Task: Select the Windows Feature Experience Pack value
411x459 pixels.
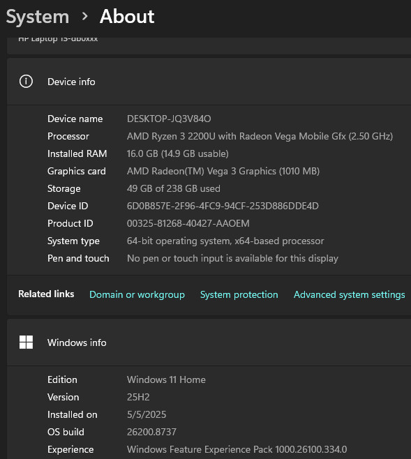Action: click(237, 449)
